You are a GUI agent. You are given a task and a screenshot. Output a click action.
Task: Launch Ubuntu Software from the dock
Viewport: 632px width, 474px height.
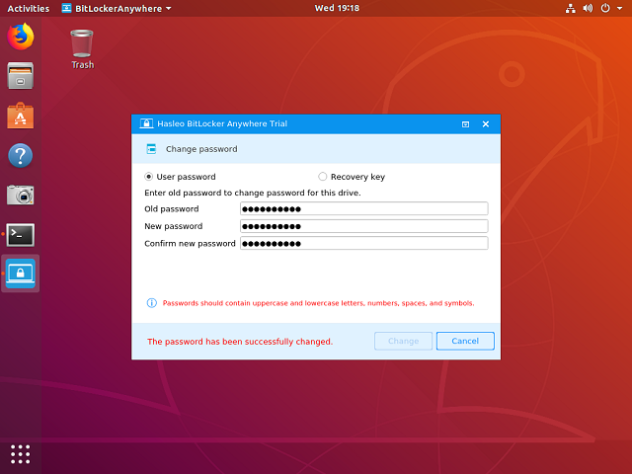point(21,116)
